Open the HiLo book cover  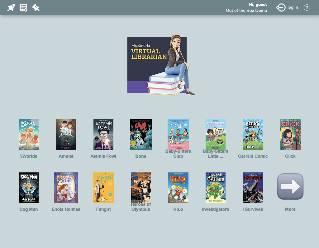pos(178,188)
